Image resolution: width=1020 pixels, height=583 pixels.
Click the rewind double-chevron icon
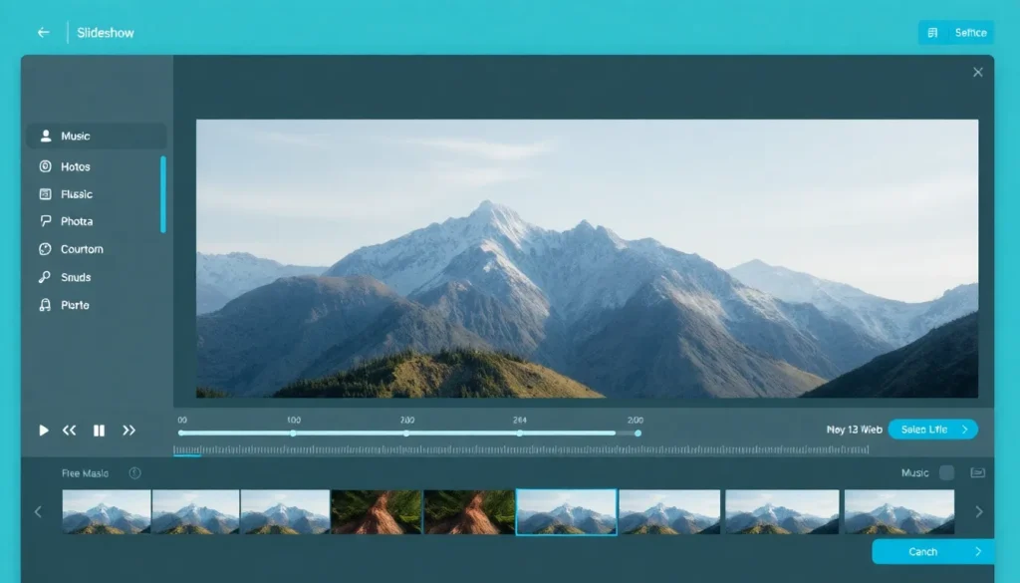70,431
